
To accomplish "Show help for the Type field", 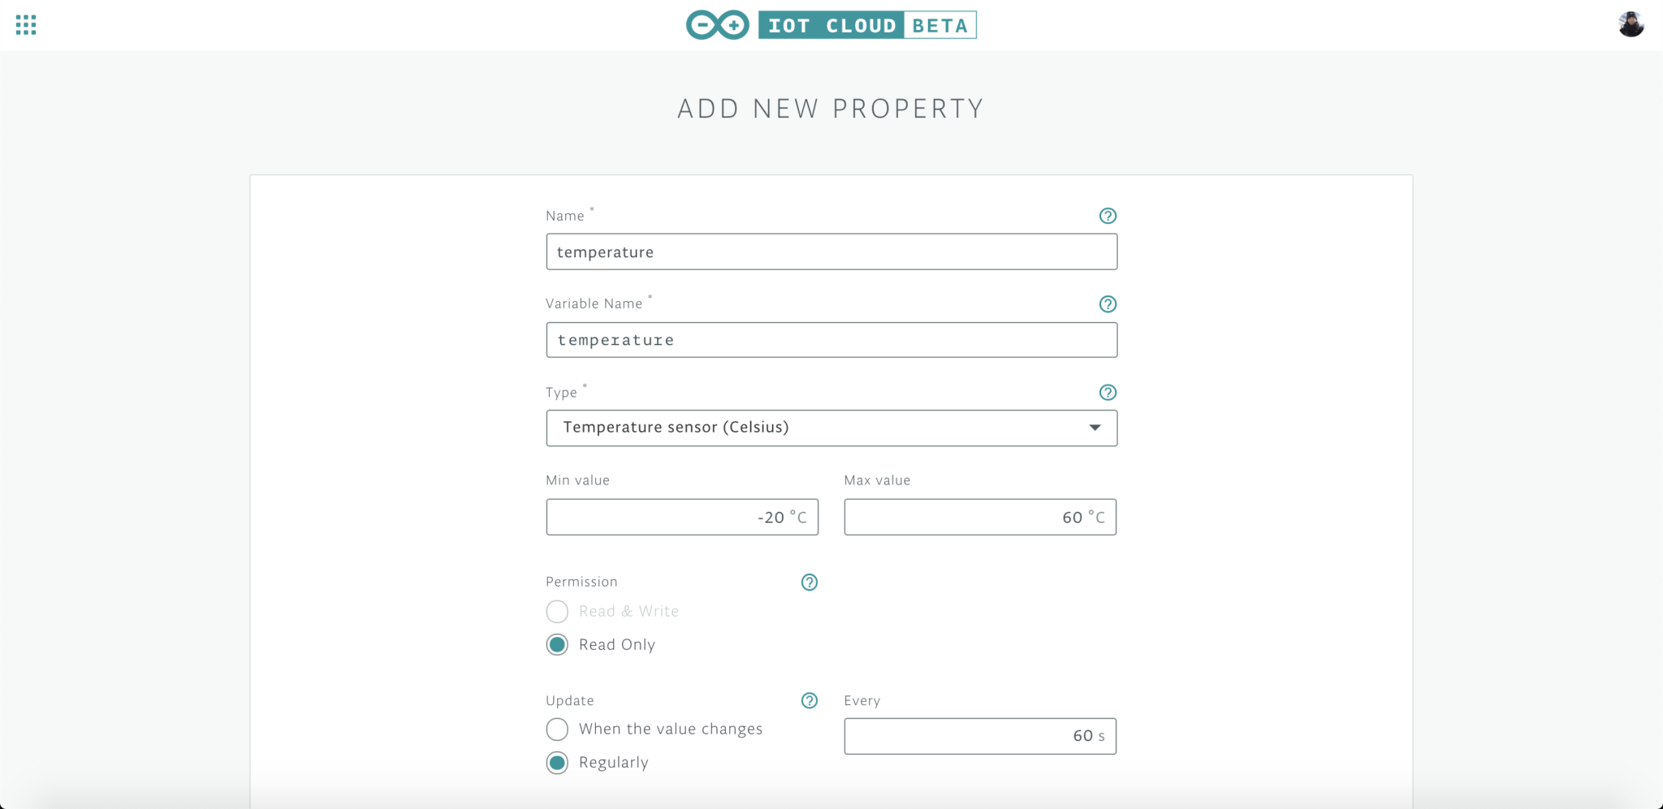I will click(1108, 393).
